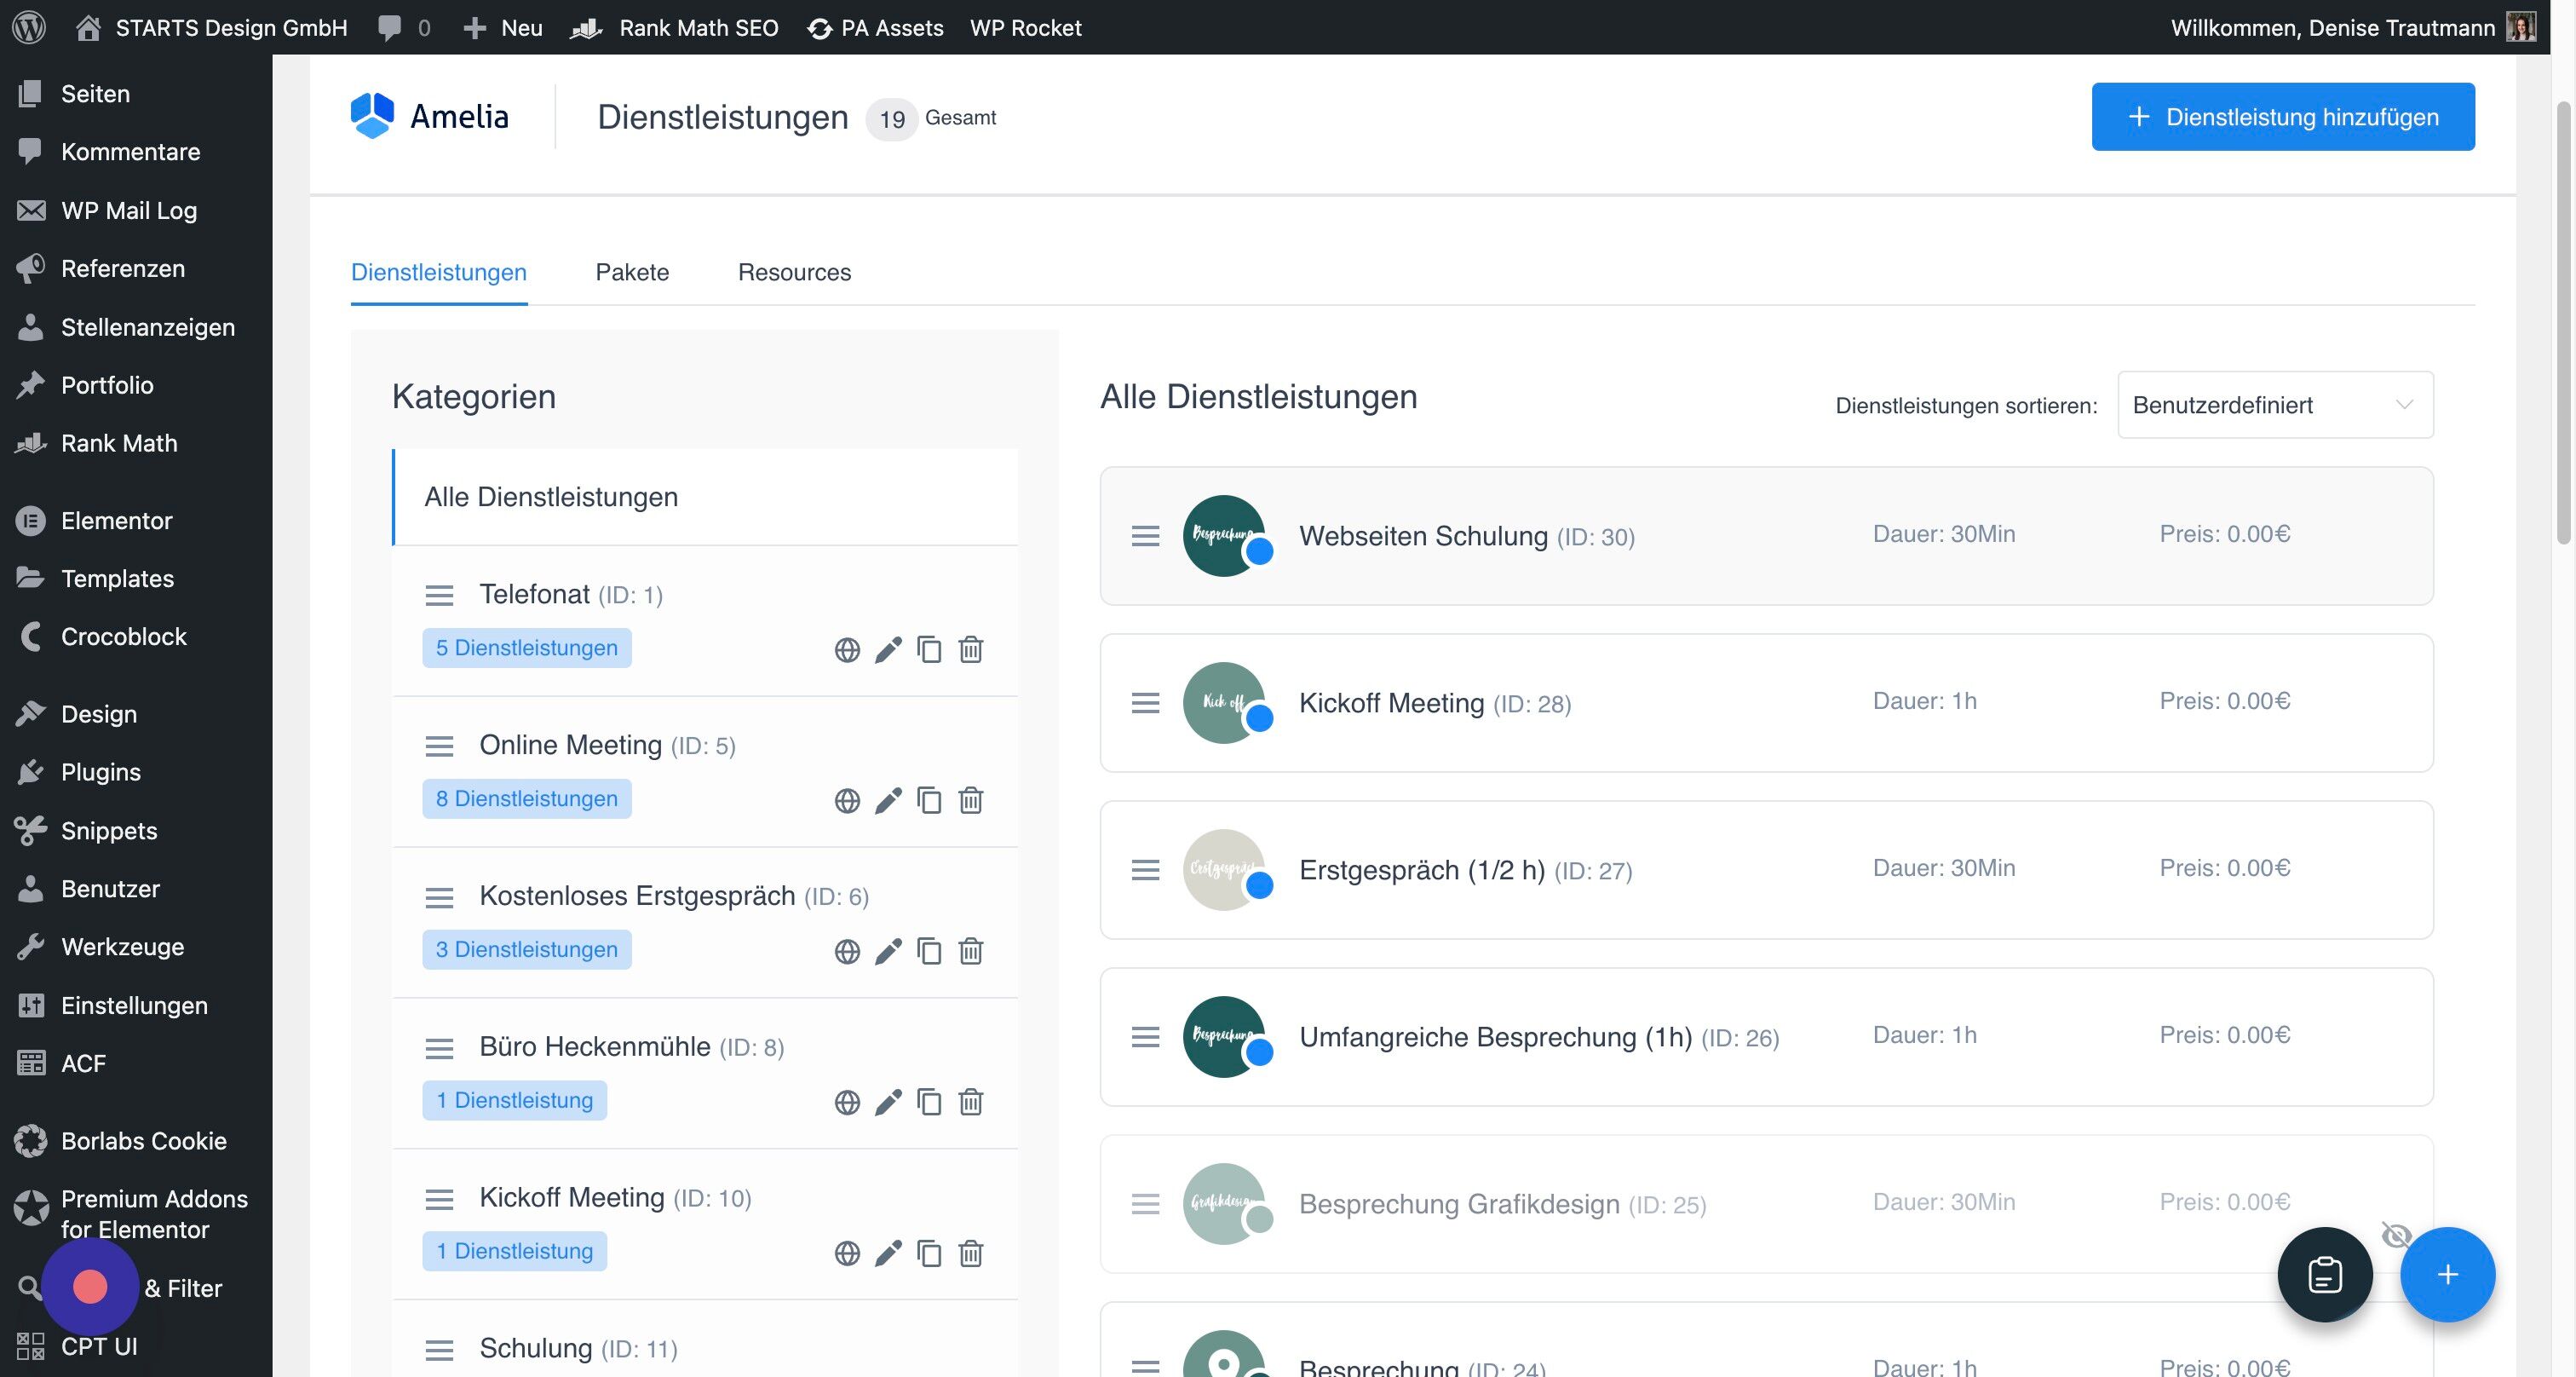Switch to the Pakete tab

pyautogui.click(x=632, y=272)
